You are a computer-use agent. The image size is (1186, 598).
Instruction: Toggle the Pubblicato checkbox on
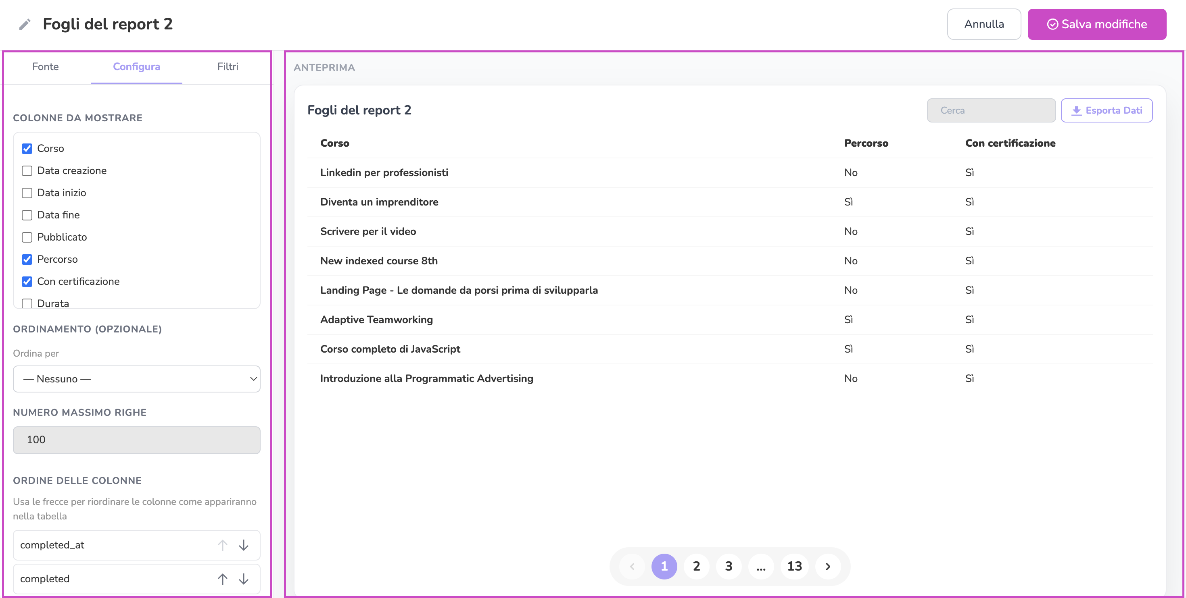(27, 237)
